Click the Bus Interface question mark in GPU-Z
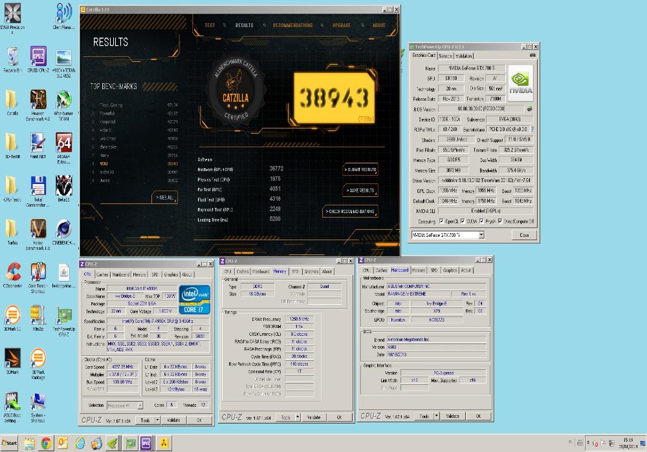 532,129
